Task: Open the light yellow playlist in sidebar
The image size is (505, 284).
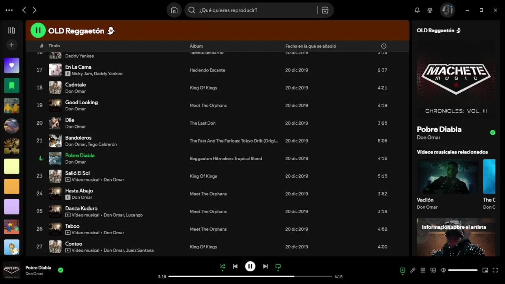Action: pyautogui.click(x=11, y=166)
